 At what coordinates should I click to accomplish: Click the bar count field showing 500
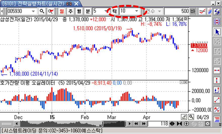coord(177,11)
